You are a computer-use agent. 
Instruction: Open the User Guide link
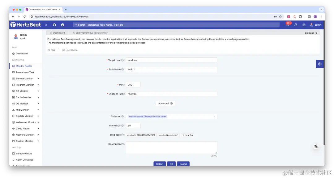(70, 50)
